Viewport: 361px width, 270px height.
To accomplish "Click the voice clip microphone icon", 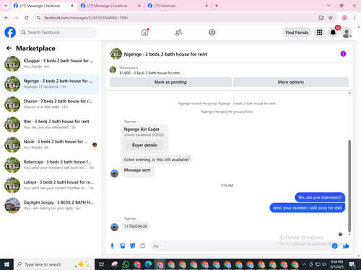I will (x=112, y=246).
